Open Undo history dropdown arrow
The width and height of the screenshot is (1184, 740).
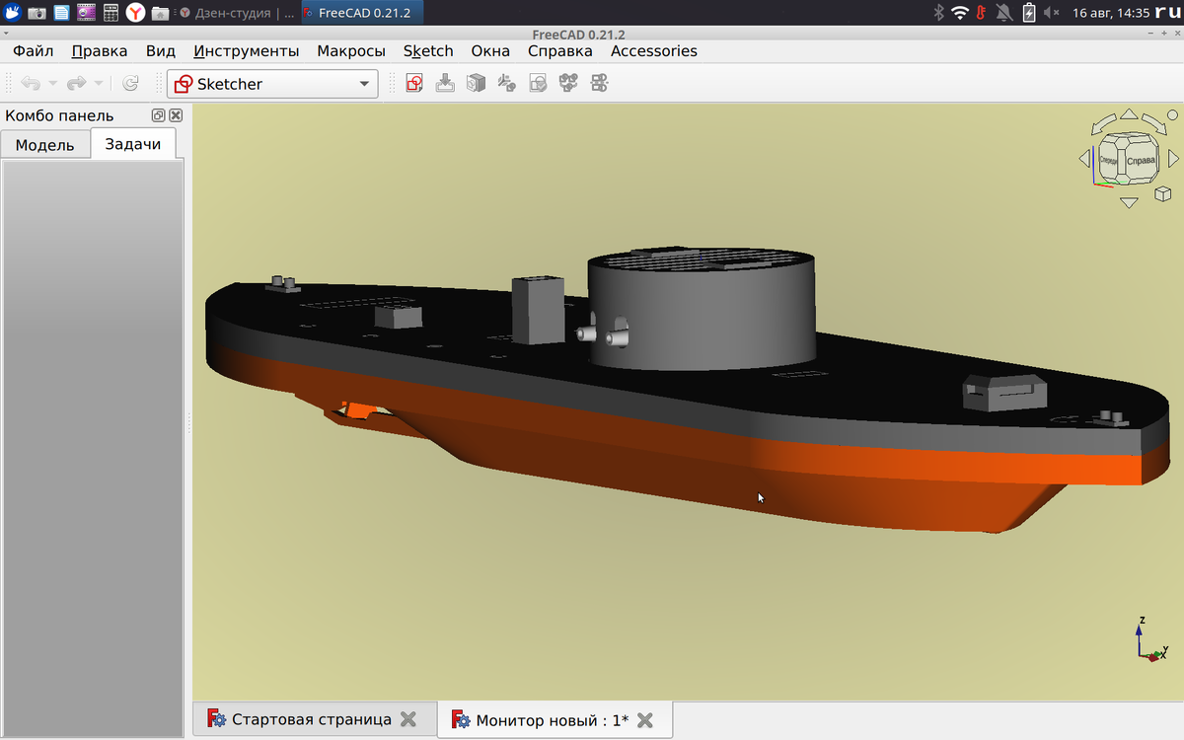point(52,84)
